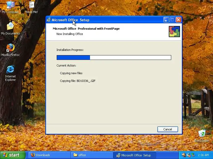The width and height of the screenshot is (213, 159).
Task: Click the first system tray icon
Action: click(x=184, y=155)
